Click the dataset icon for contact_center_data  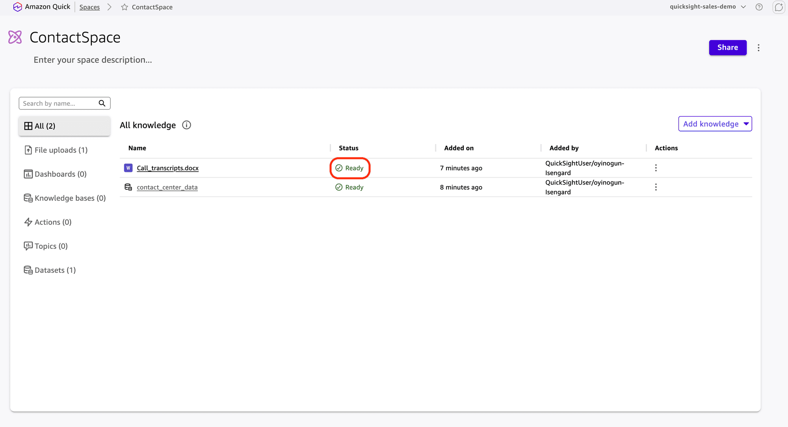[128, 187]
